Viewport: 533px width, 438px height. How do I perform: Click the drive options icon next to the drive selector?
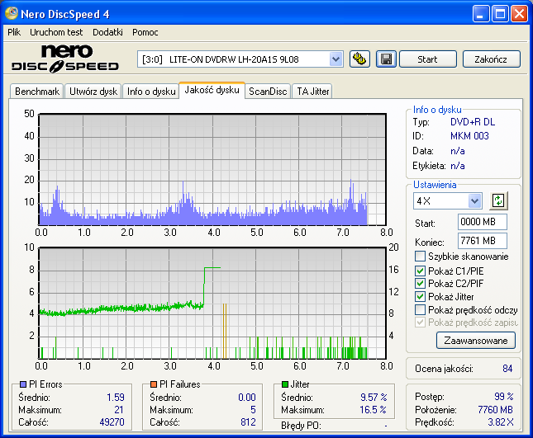[359, 59]
